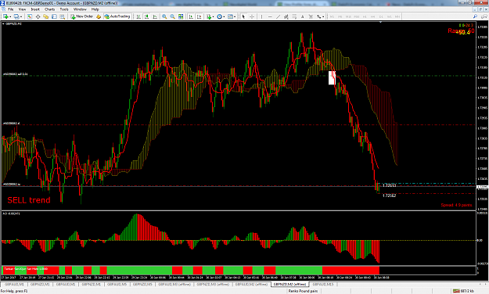Select the text tool A

coord(302,16)
